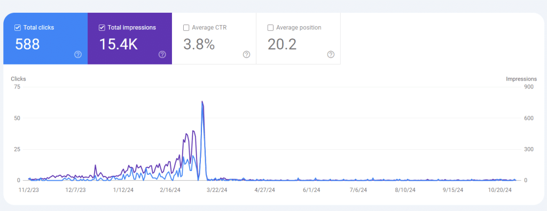
Task: Click the 6/1/24 date label
Action: click(x=311, y=190)
